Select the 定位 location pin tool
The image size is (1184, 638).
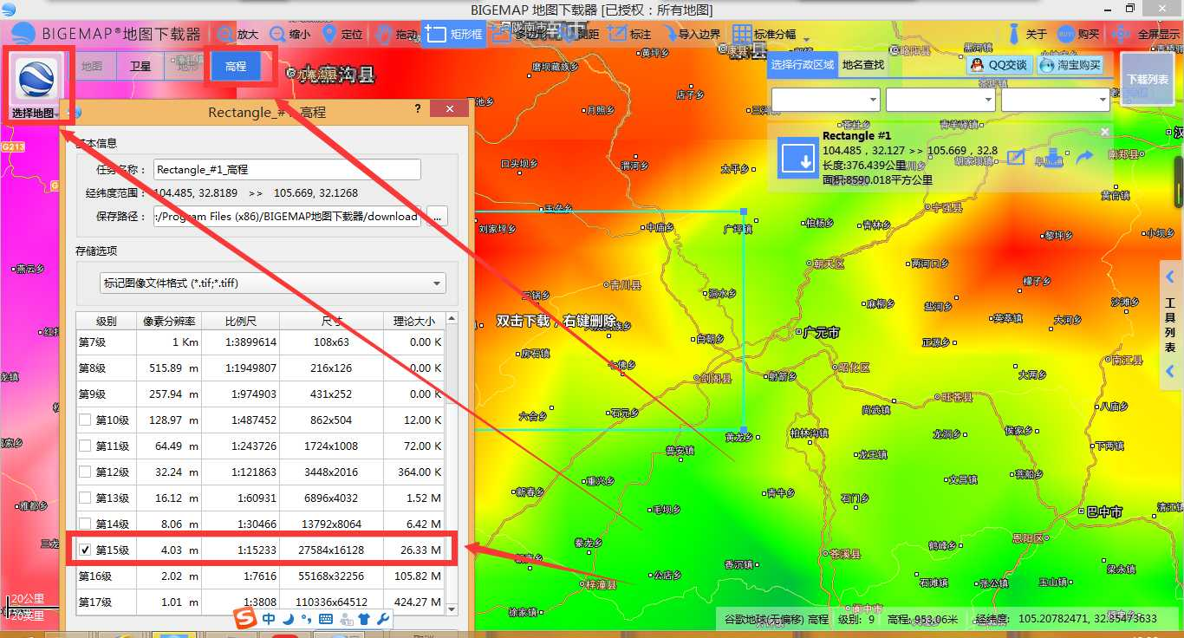coord(342,35)
